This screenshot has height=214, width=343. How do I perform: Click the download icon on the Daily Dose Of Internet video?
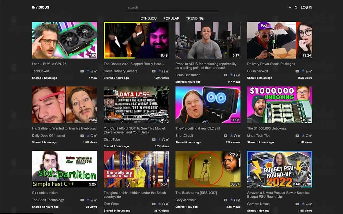click(x=88, y=136)
